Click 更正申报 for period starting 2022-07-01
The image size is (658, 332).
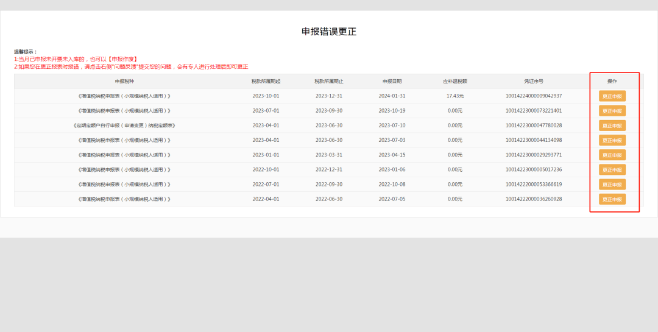pos(612,184)
